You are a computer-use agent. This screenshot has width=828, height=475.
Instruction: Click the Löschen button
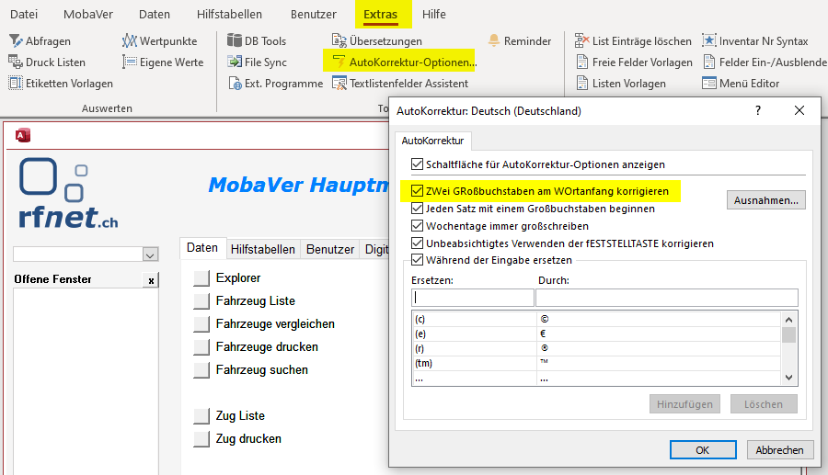click(764, 404)
